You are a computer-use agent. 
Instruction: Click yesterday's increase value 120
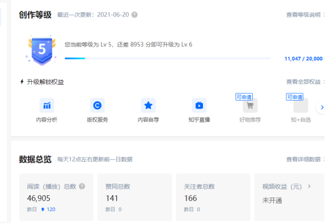(51, 209)
